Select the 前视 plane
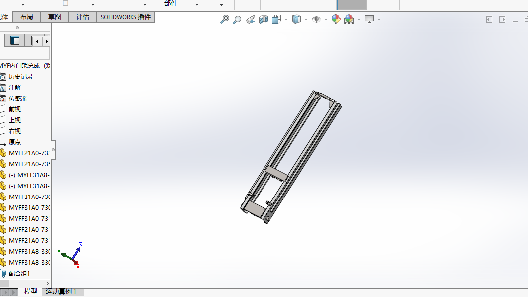The image size is (528, 297). tap(15, 109)
